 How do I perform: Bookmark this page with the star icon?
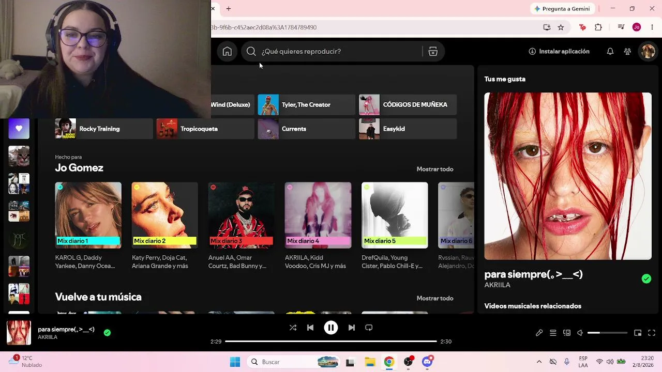click(561, 27)
